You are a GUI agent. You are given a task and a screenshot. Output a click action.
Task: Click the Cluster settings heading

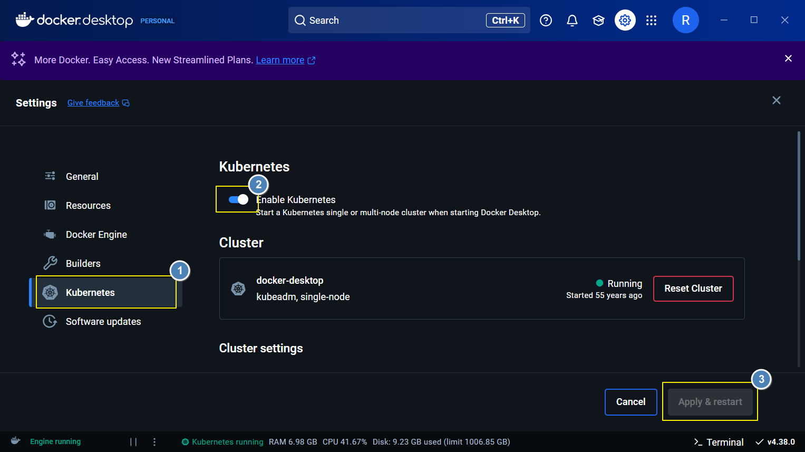pyautogui.click(x=261, y=348)
